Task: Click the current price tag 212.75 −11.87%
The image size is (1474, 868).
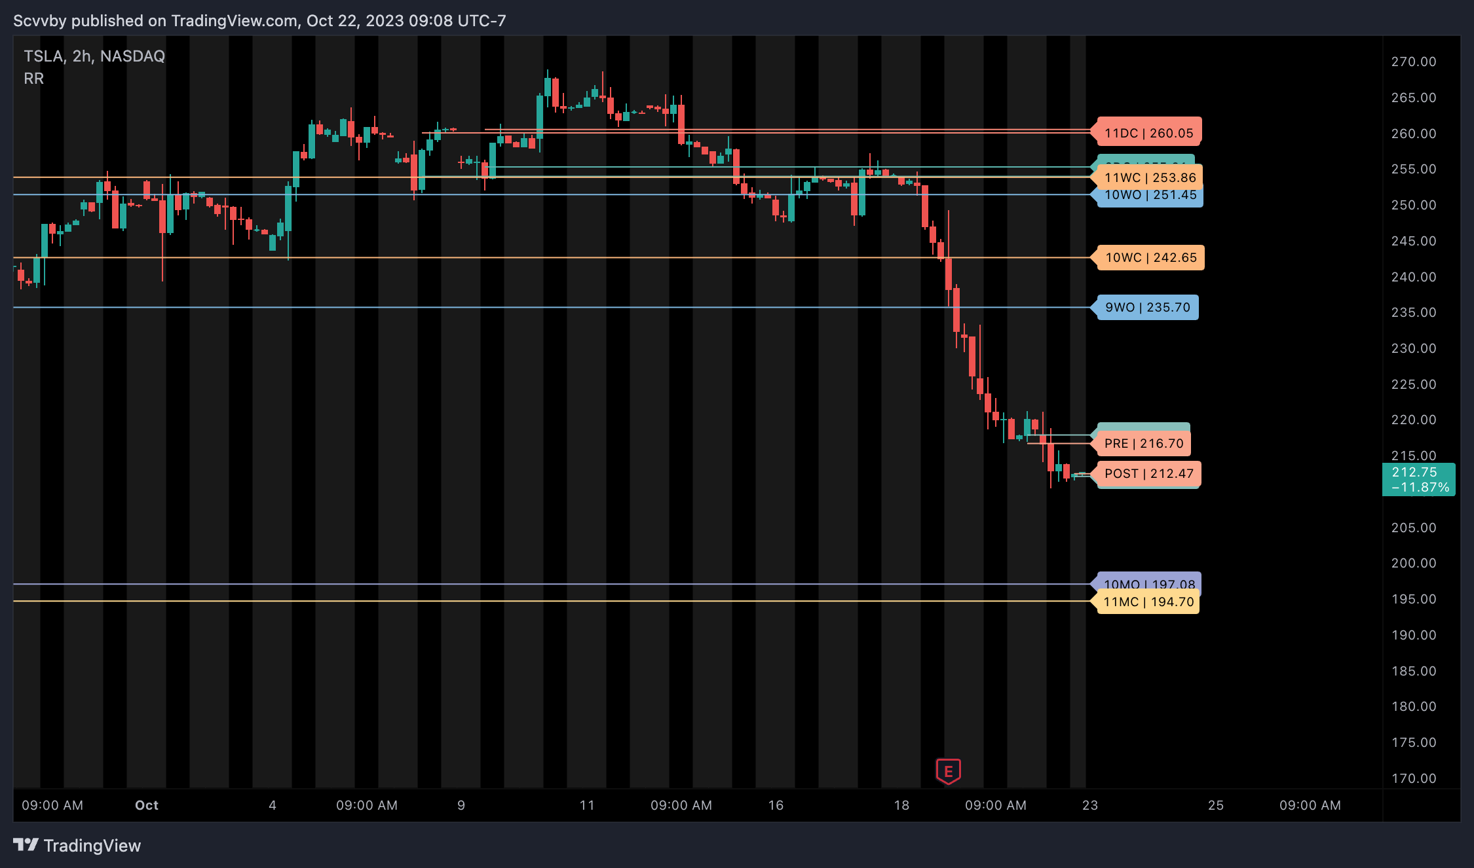Action: [1419, 480]
